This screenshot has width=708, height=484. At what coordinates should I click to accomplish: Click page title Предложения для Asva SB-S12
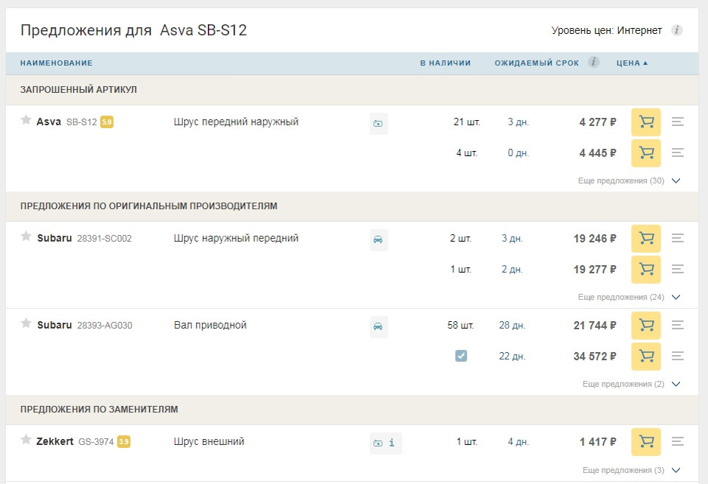point(133,30)
